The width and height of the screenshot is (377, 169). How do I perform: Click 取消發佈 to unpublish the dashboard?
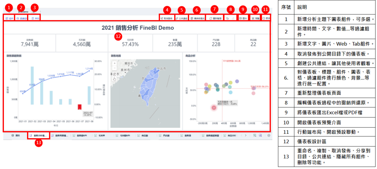click(166, 18)
